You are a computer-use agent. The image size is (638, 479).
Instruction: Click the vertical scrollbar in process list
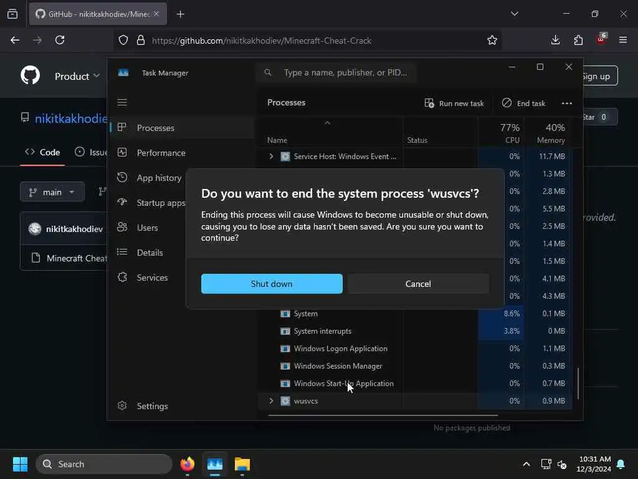point(578,384)
